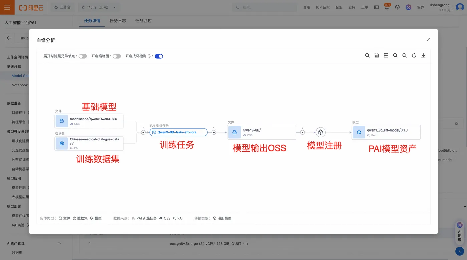Click help icon beside 开启成环检测

(x=149, y=56)
